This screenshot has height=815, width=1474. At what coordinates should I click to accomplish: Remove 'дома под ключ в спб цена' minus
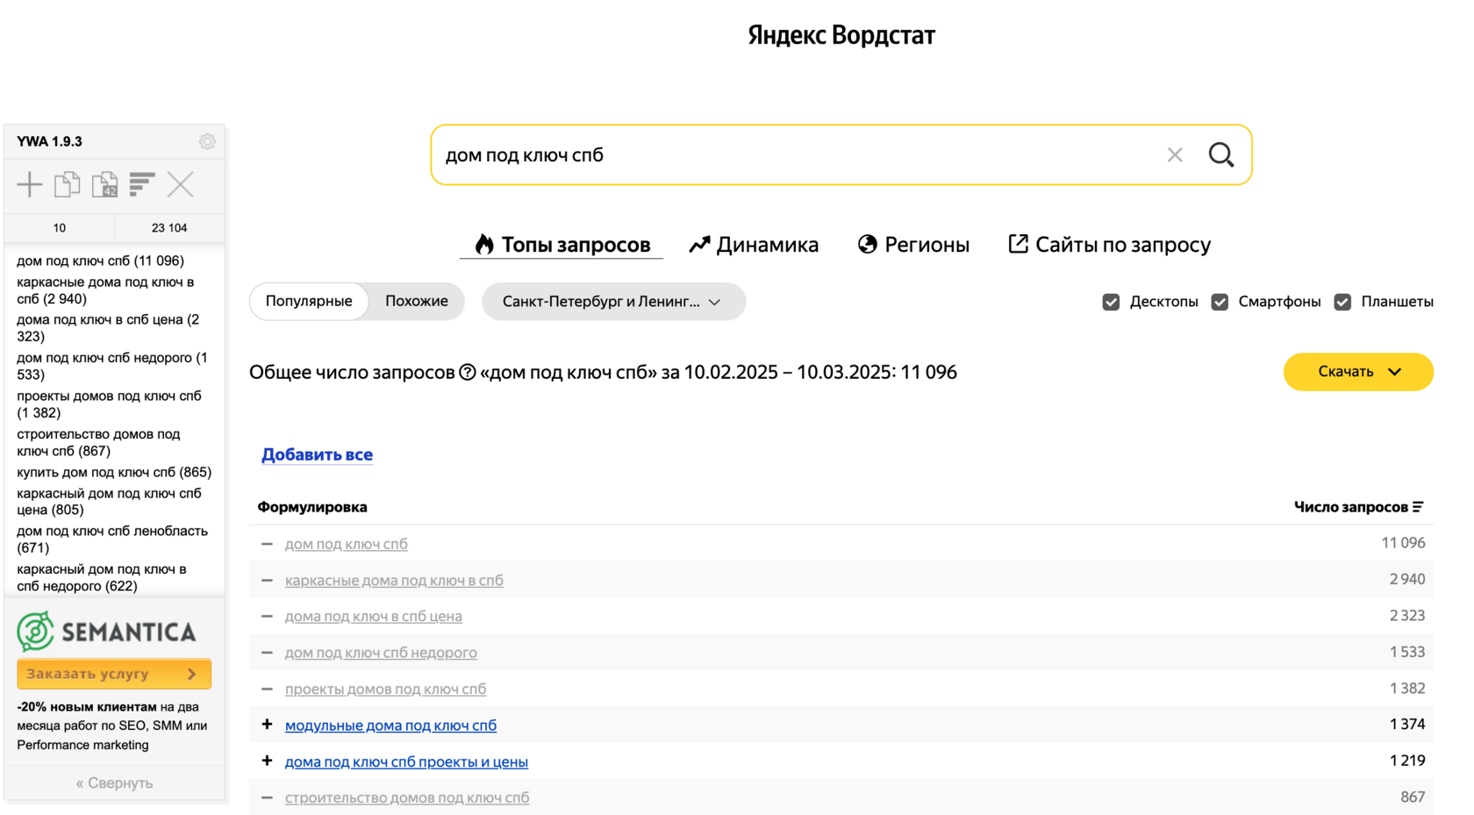point(267,616)
